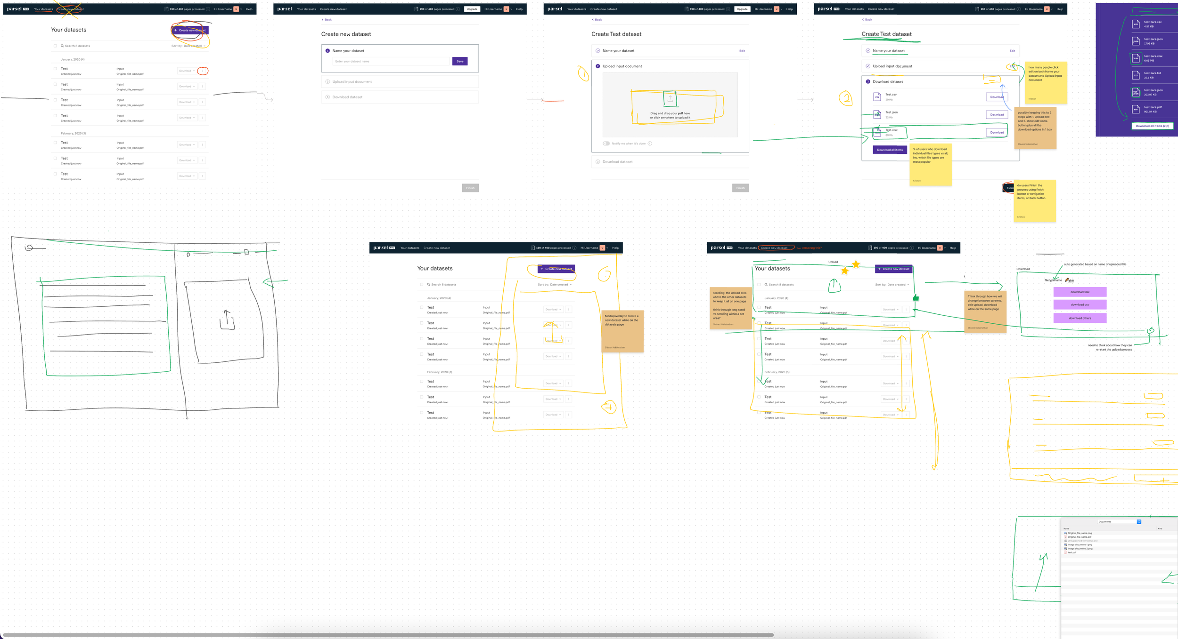Open Sort by dropdown in crossed-out-nav mockup

(x=188, y=46)
